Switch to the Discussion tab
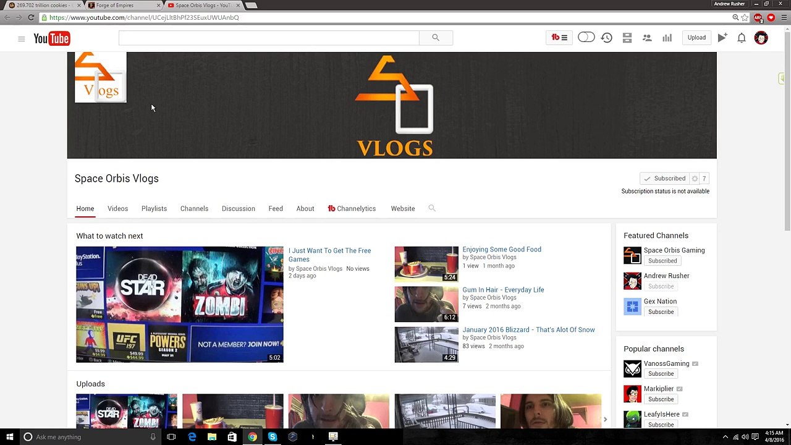The image size is (791, 445). point(238,209)
